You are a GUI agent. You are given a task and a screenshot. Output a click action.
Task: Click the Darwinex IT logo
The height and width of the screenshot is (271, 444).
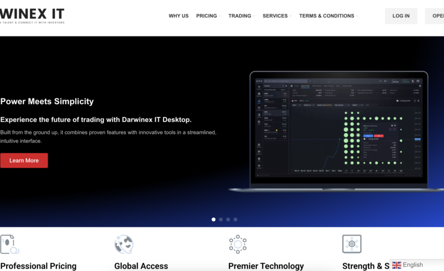click(32, 16)
